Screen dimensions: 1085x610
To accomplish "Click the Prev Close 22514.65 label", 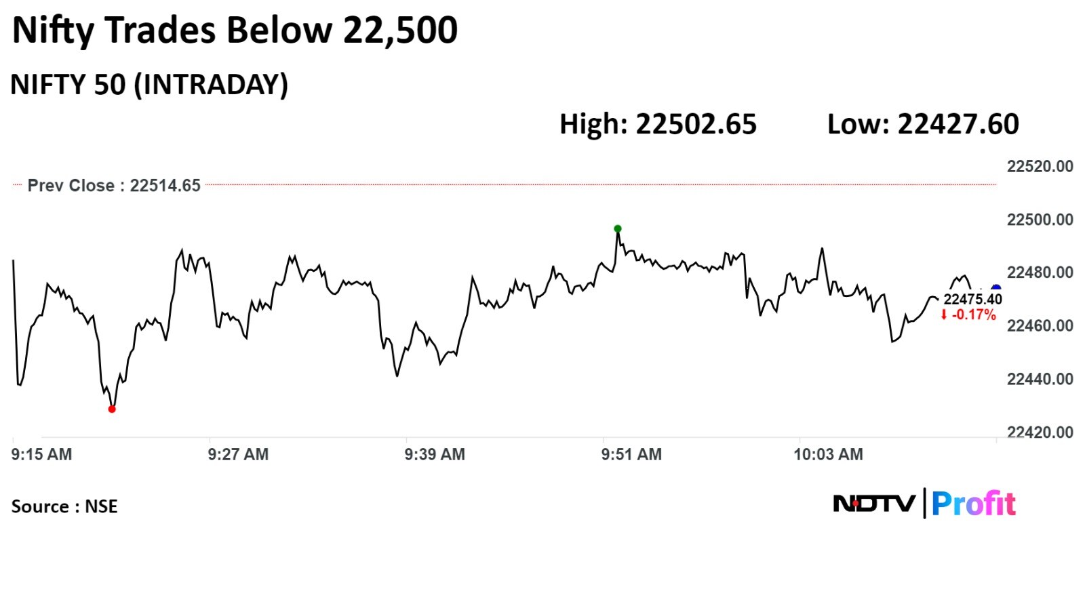I will [x=114, y=186].
